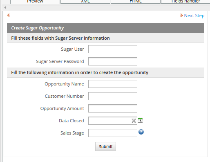Focus the Opportunity Amount field

click(113, 108)
